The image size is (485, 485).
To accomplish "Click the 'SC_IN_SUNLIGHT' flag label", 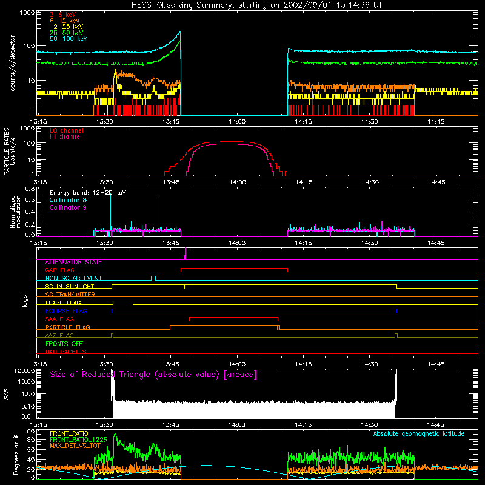I will pos(70,286).
